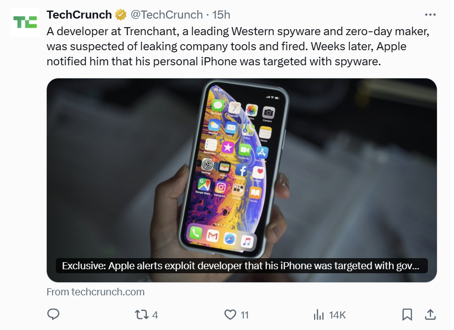
Task: Open the reply comment icon
Action: coord(53,314)
